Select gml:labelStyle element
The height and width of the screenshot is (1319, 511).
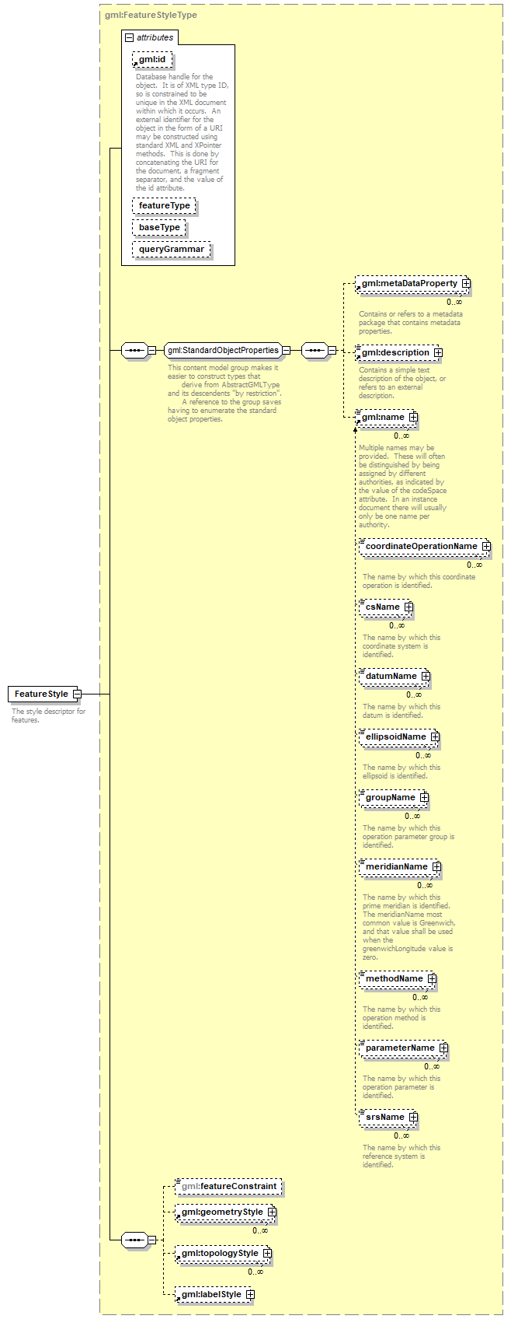(x=211, y=1295)
